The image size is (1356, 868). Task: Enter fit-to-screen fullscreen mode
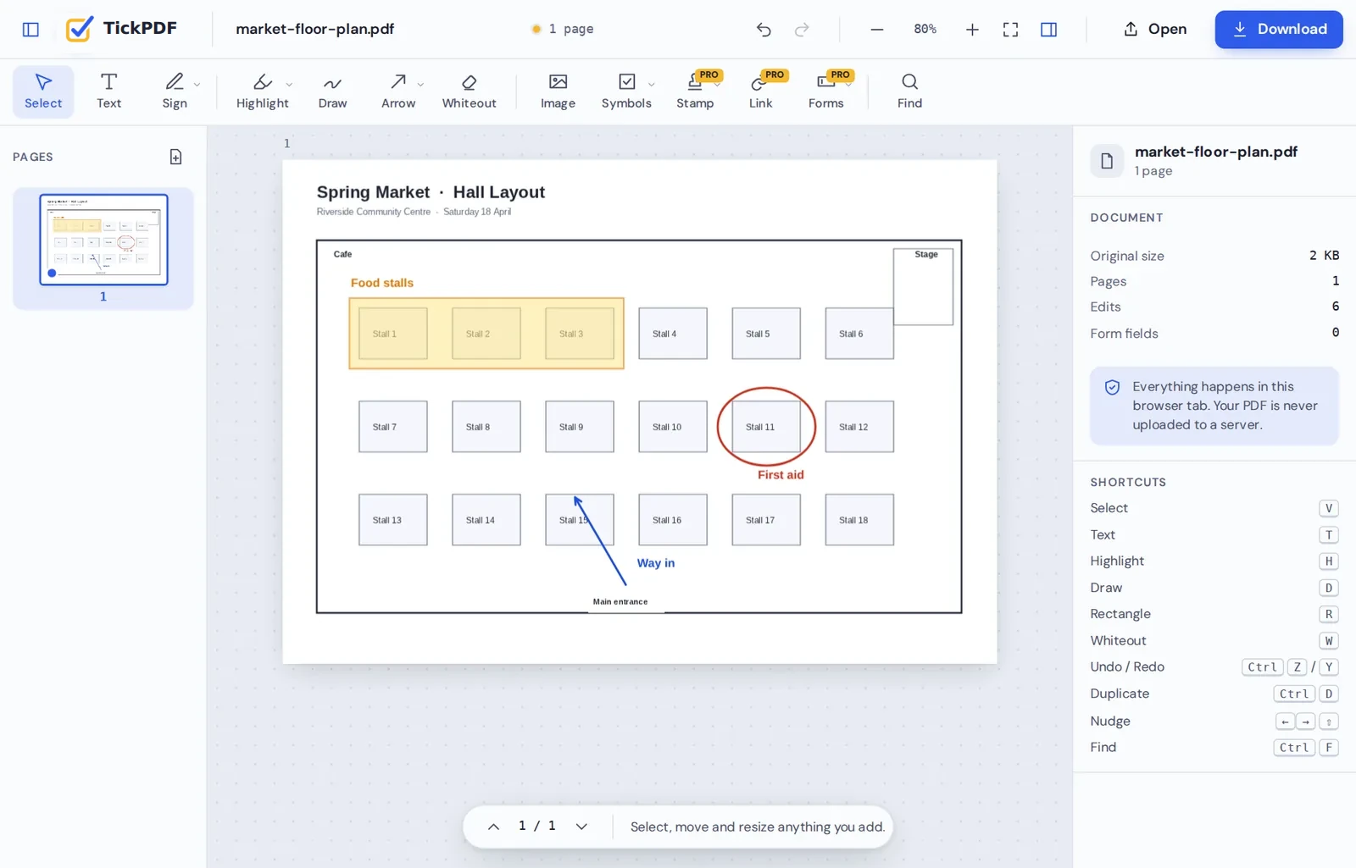pos(1010,30)
